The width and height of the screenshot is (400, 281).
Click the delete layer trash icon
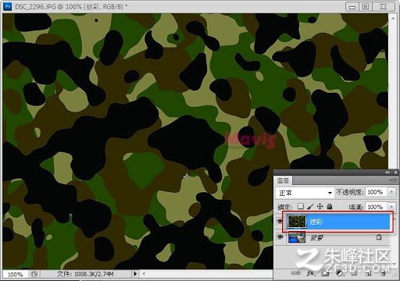tap(383, 273)
